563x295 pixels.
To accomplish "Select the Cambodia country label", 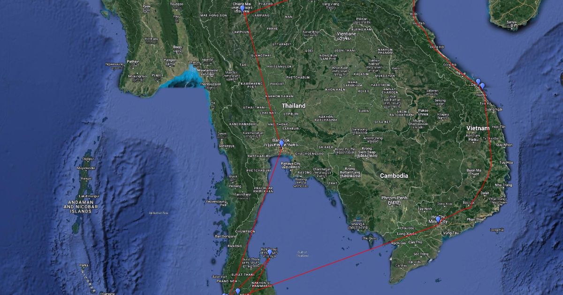I will click(x=394, y=176).
